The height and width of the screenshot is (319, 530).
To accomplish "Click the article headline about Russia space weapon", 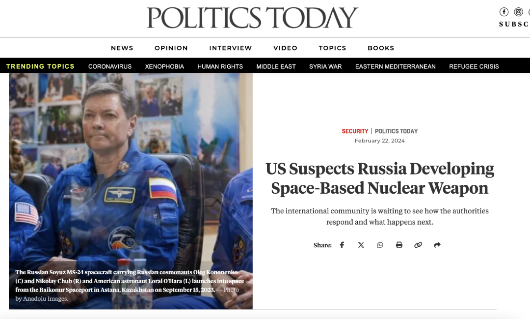I will pos(379,178).
